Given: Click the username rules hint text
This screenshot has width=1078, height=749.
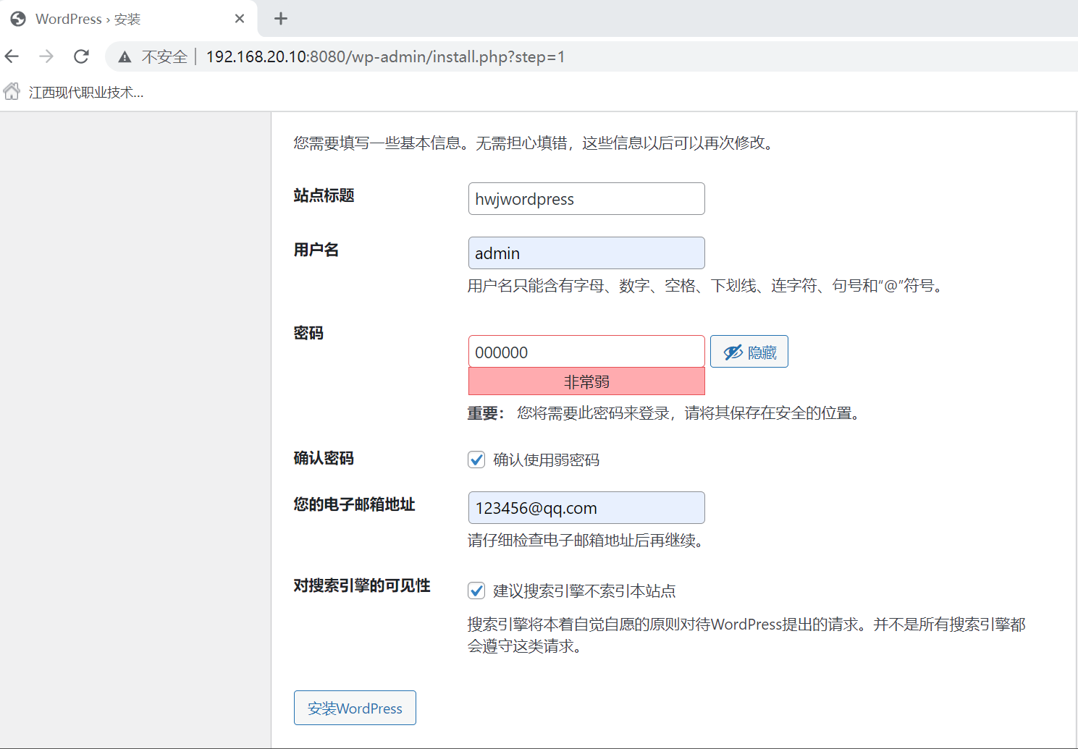Looking at the screenshot, I should point(707,286).
